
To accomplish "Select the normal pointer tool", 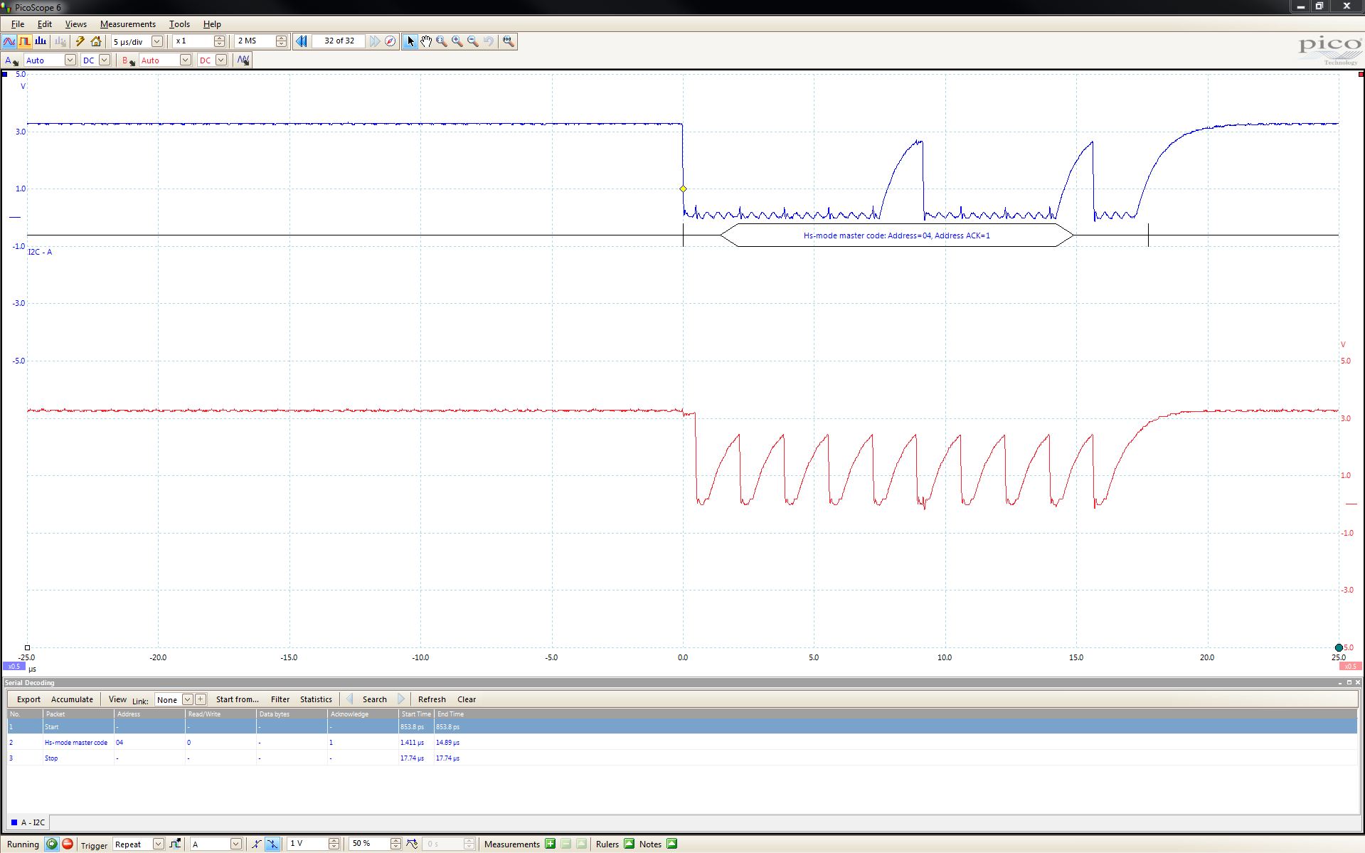I will [410, 41].
